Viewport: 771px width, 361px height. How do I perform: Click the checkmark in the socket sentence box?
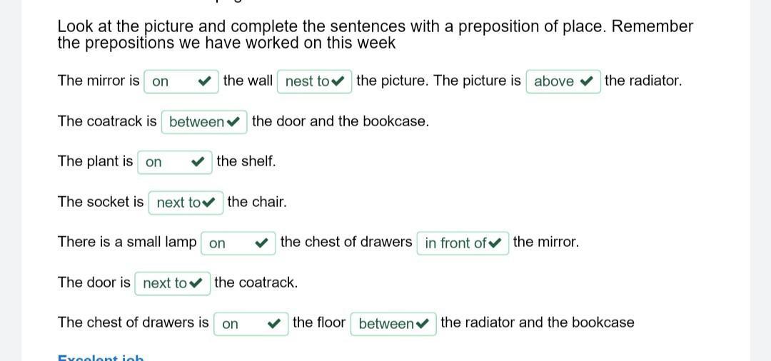click(208, 203)
